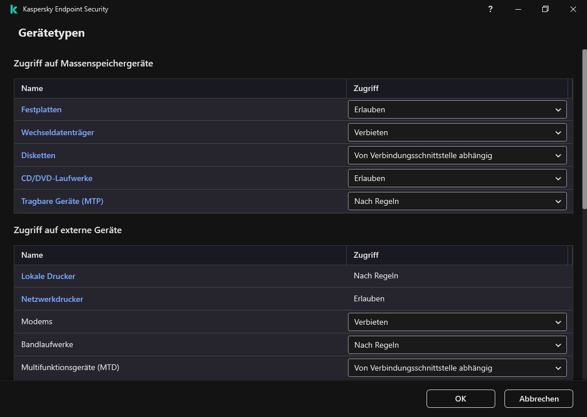The height and width of the screenshot is (417, 587).
Task: Expand Wechseldatenträger access dropdown set to Verbieten
Action: pyautogui.click(x=457, y=132)
